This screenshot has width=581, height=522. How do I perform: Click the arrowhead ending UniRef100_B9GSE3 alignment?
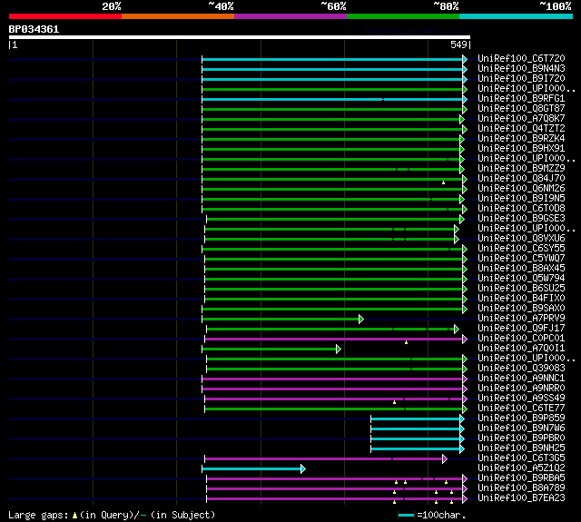462,220
